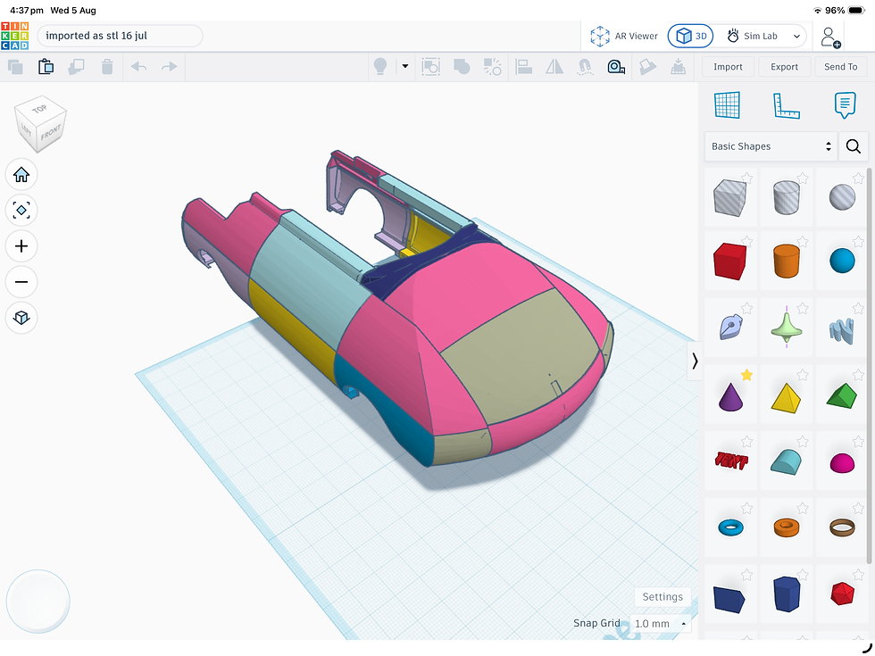The image size is (875, 656).
Task: Toggle show all lightbulb icon
Action: [380, 66]
